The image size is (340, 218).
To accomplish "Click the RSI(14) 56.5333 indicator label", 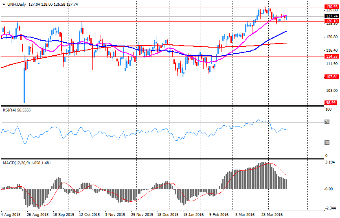I will (x=17, y=110).
